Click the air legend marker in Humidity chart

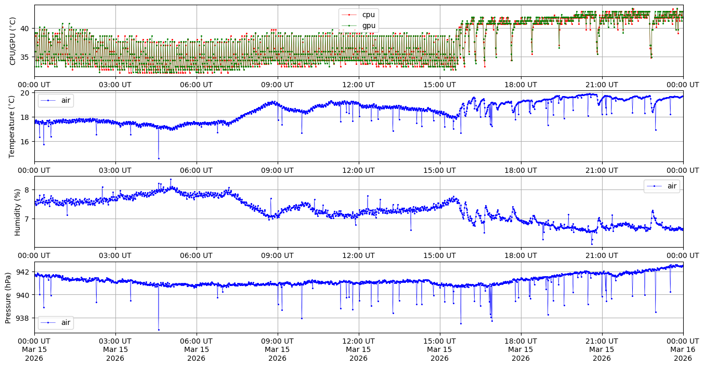tap(655, 186)
